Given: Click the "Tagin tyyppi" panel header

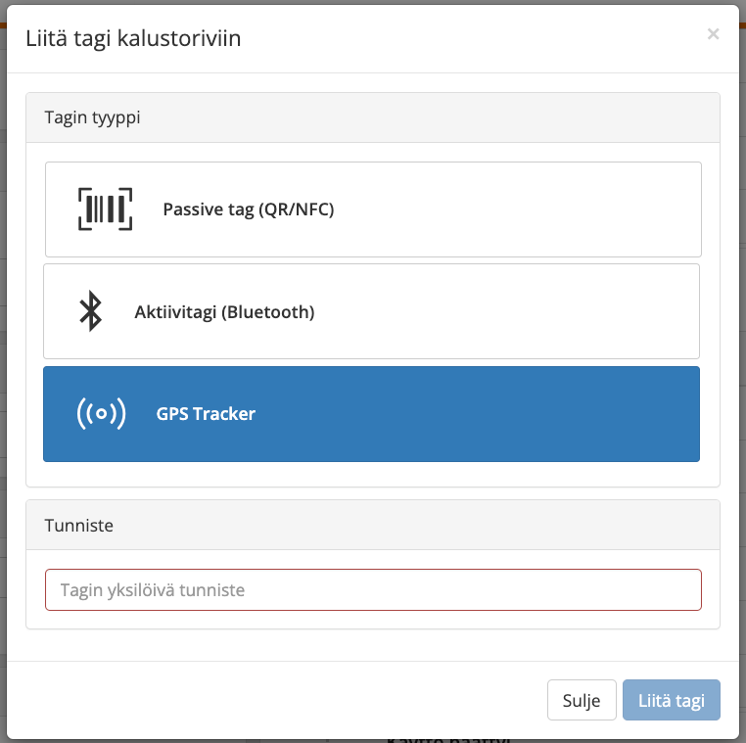Looking at the screenshot, I should (x=373, y=117).
